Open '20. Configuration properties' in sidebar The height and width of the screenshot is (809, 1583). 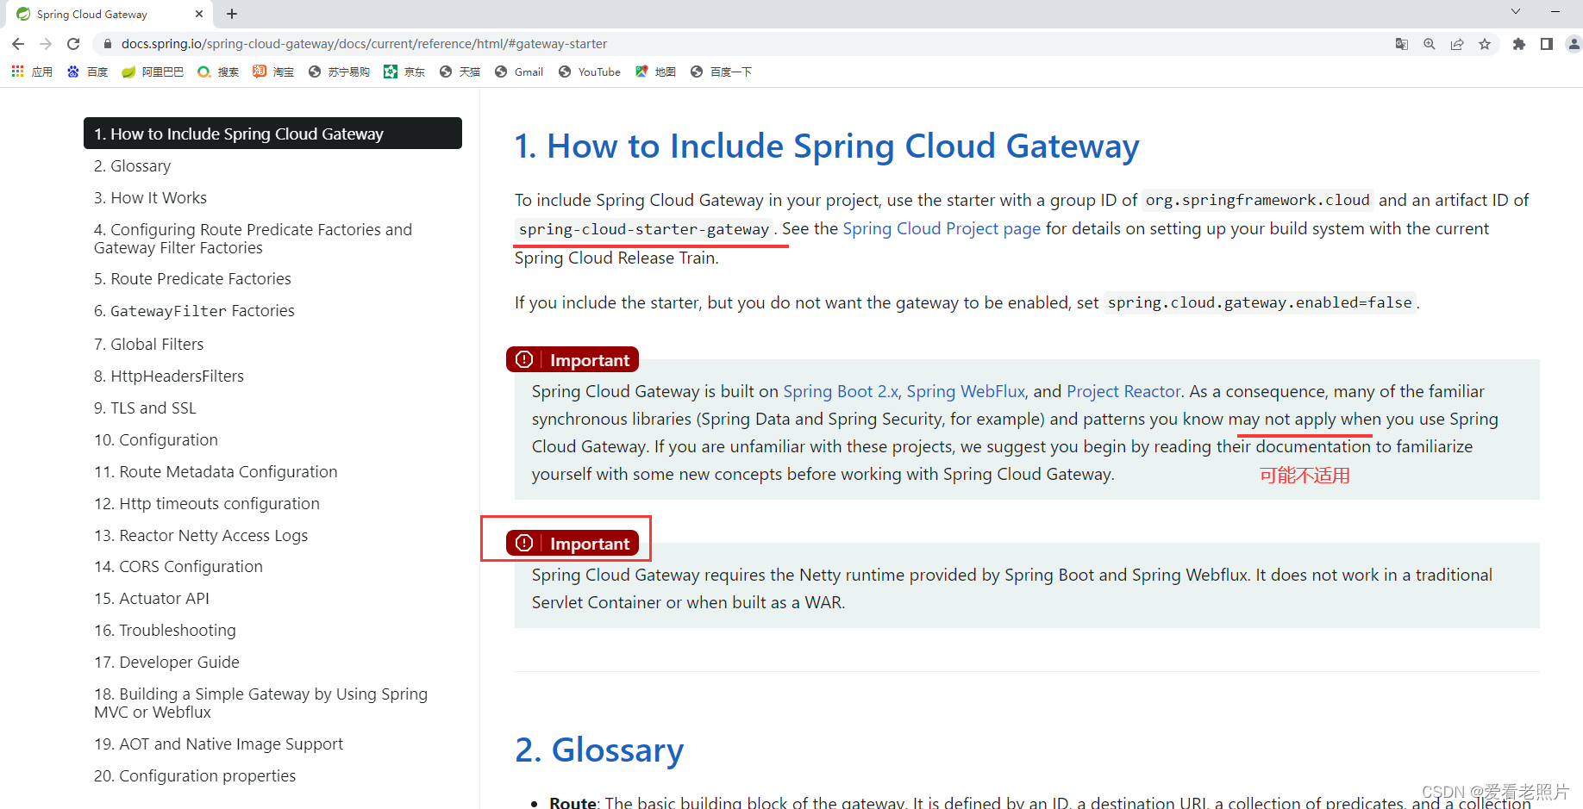pyautogui.click(x=195, y=775)
